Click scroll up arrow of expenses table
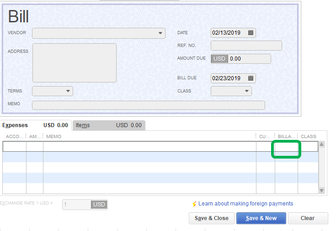 [x=321, y=144]
